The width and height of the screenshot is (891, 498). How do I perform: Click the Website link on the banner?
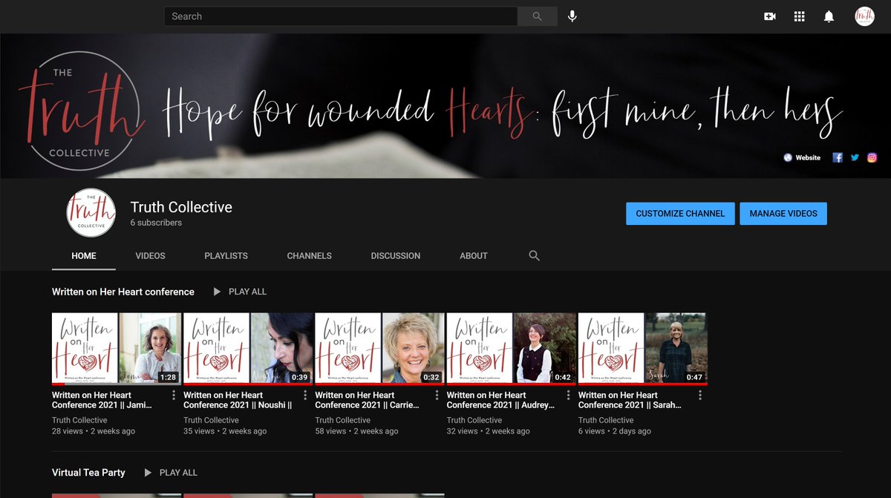pyautogui.click(x=803, y=157)
